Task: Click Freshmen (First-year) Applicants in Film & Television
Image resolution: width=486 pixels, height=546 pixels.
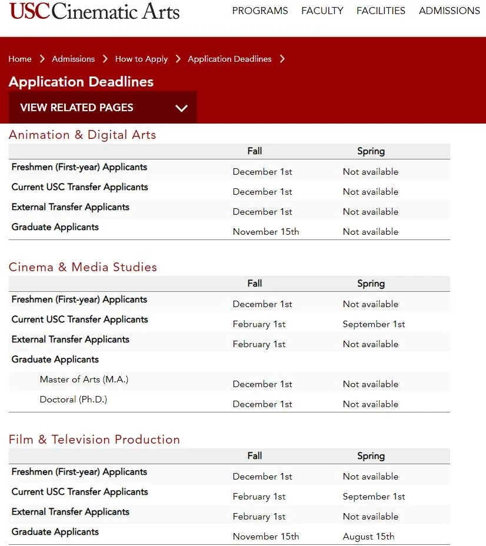Action: [79, 472]
